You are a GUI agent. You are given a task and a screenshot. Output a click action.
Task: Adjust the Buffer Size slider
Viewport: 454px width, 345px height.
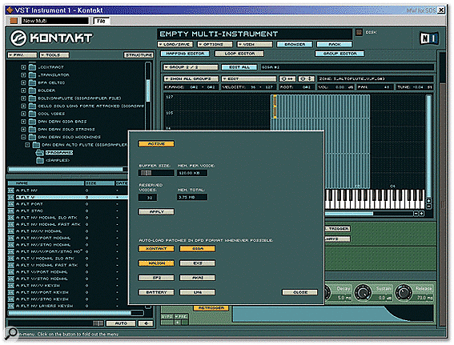click(x=156, y=173)
